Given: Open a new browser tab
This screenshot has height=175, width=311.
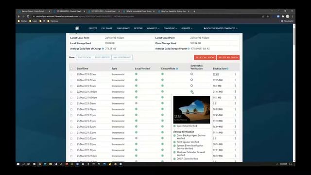Looking at the screenshot, I should (x=194, y=11).
